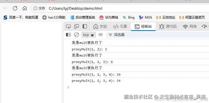Click the 筛选器 filter input

157,35
